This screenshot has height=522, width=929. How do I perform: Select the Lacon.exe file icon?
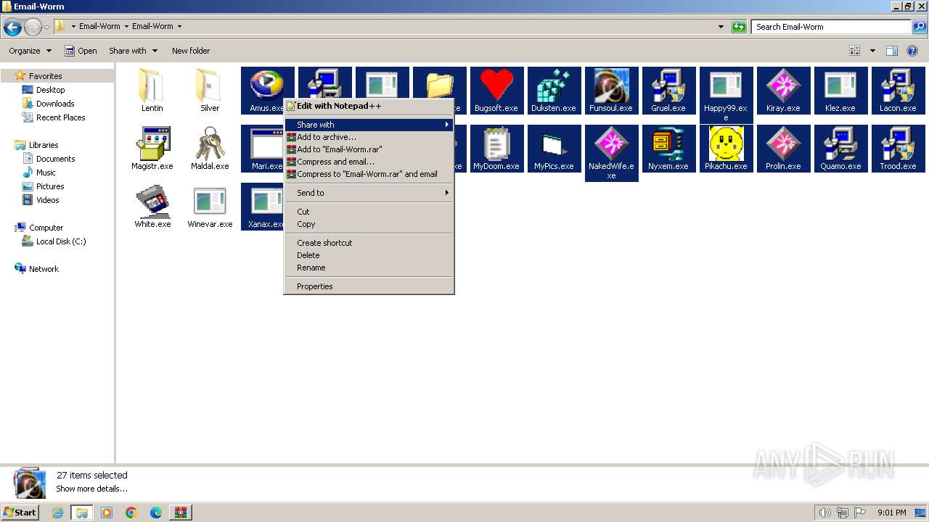click(x=898, y=91)
